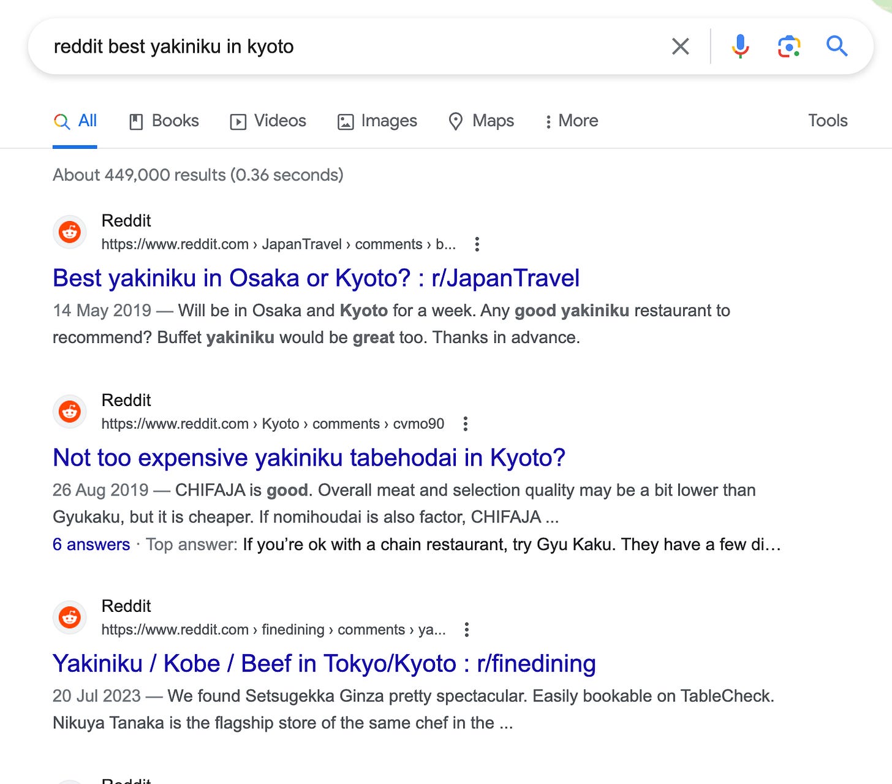Click 'About 449,000 results' stats text
This screenshot has height=784, width=892.
pyautogui.click(x=198, y=175)
